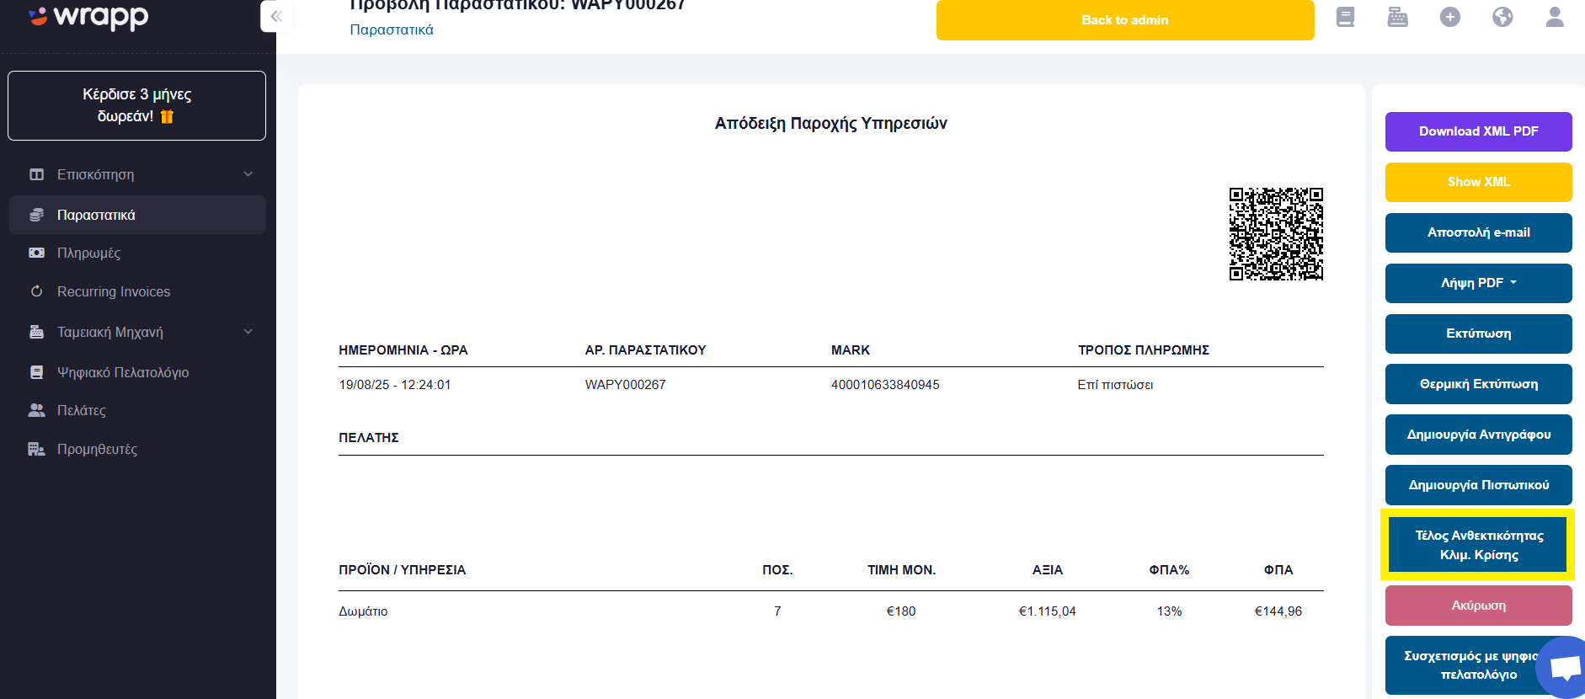Open the Λήψη PDF dropdown
Viewport: 1585px width, 699px height.
1479,283
